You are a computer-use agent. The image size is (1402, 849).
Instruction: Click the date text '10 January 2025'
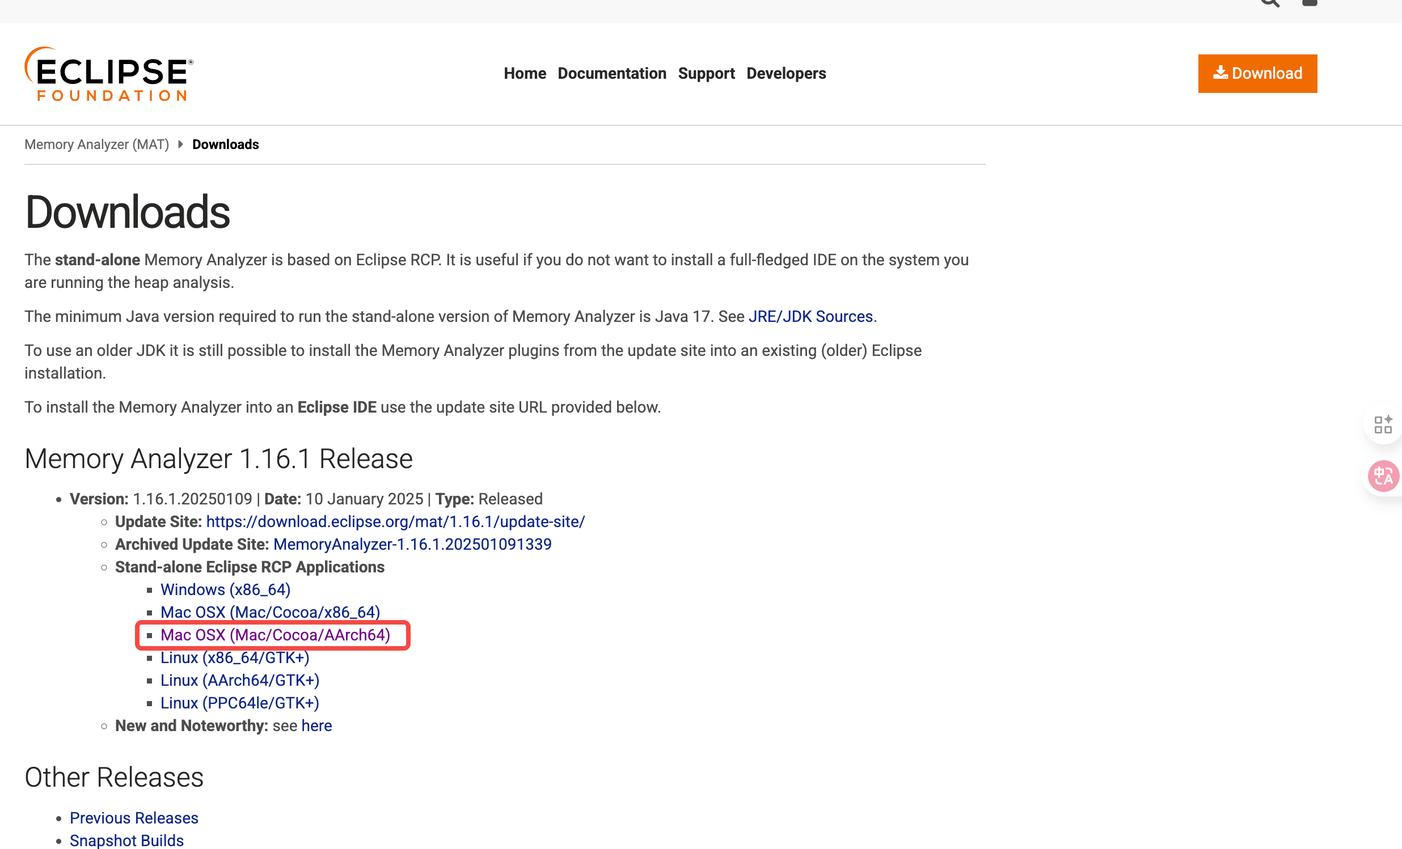[364, 499]
